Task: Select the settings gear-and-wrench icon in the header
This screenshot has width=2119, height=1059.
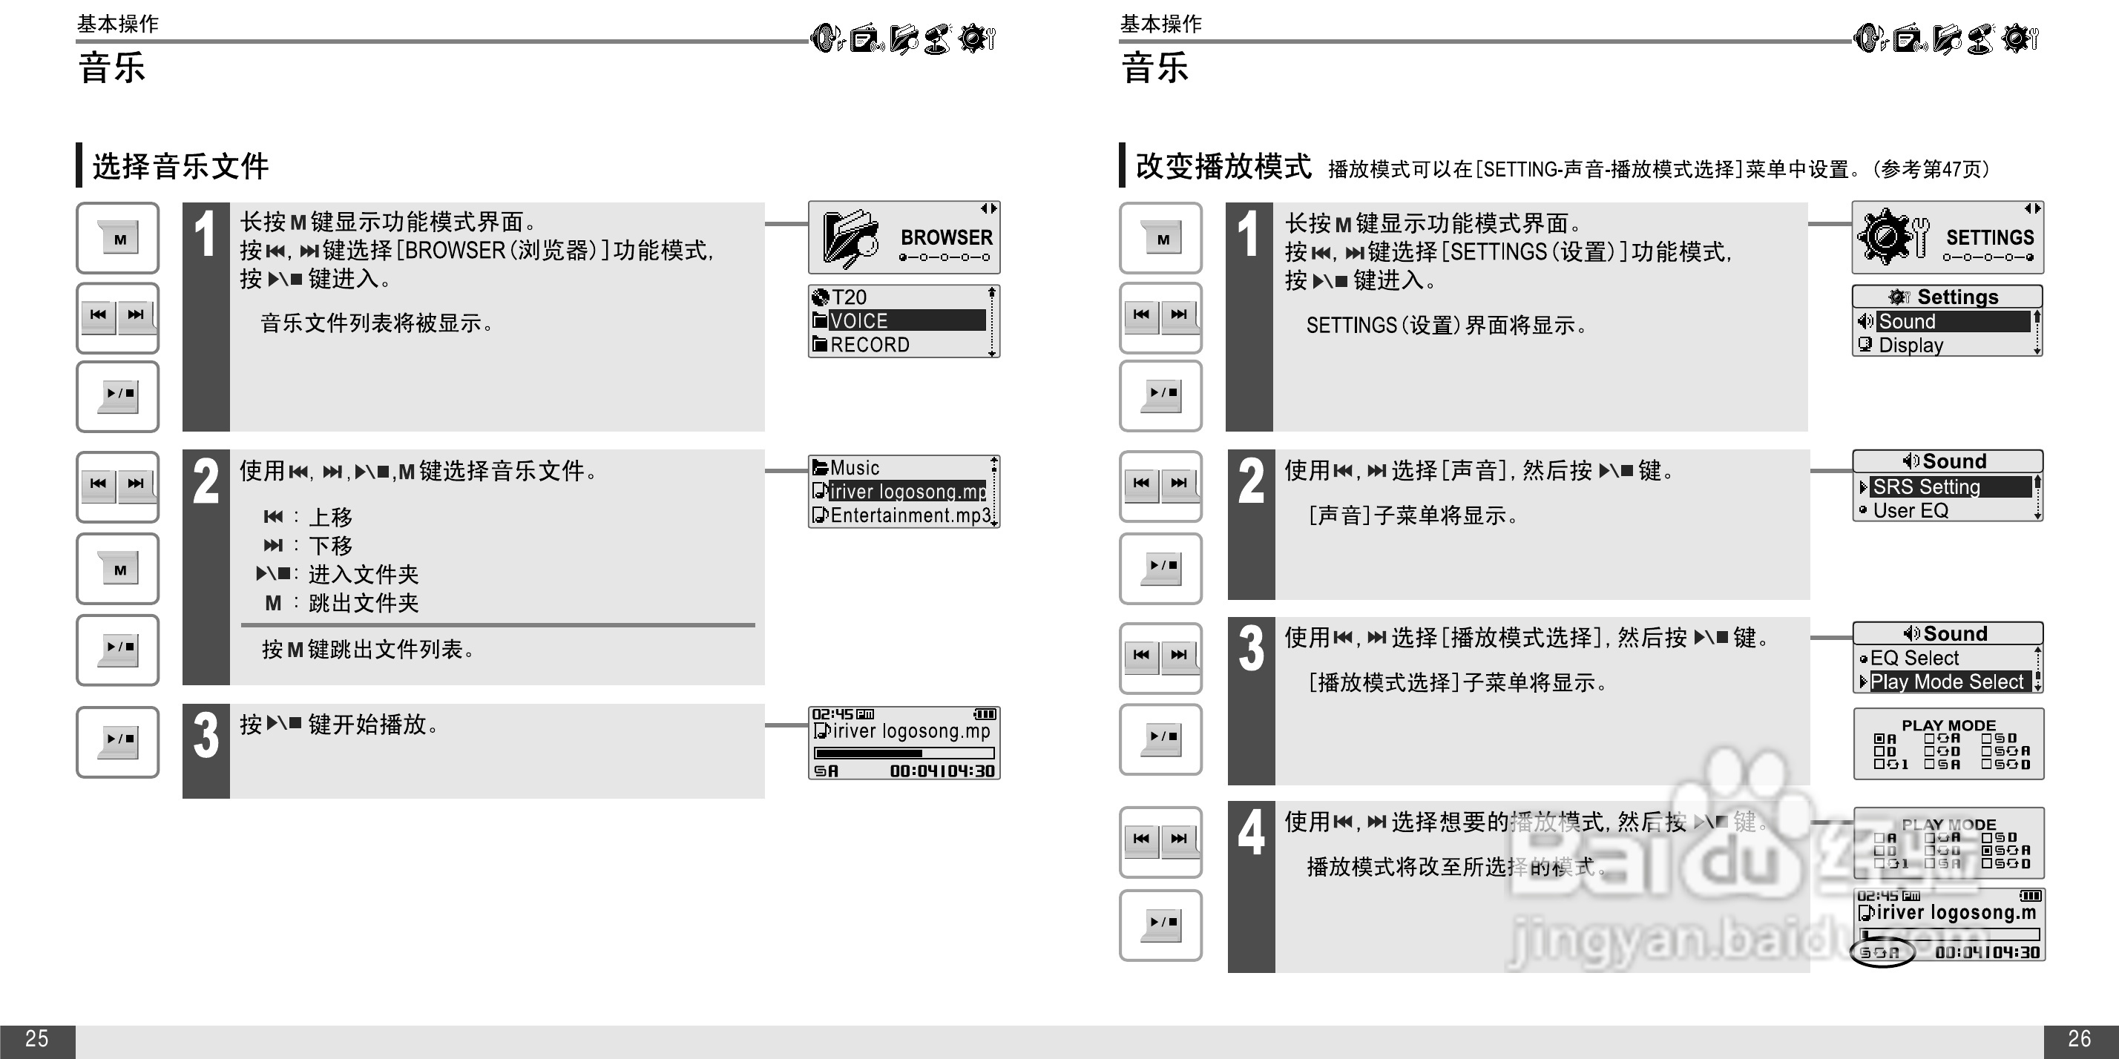Action: point(977,38)
